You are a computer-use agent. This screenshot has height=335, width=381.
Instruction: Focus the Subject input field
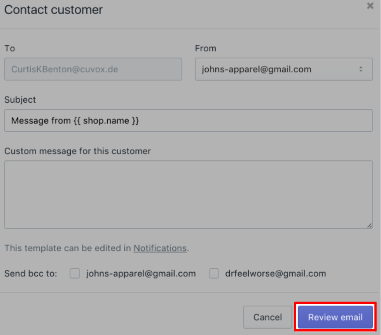coord(189,121)
